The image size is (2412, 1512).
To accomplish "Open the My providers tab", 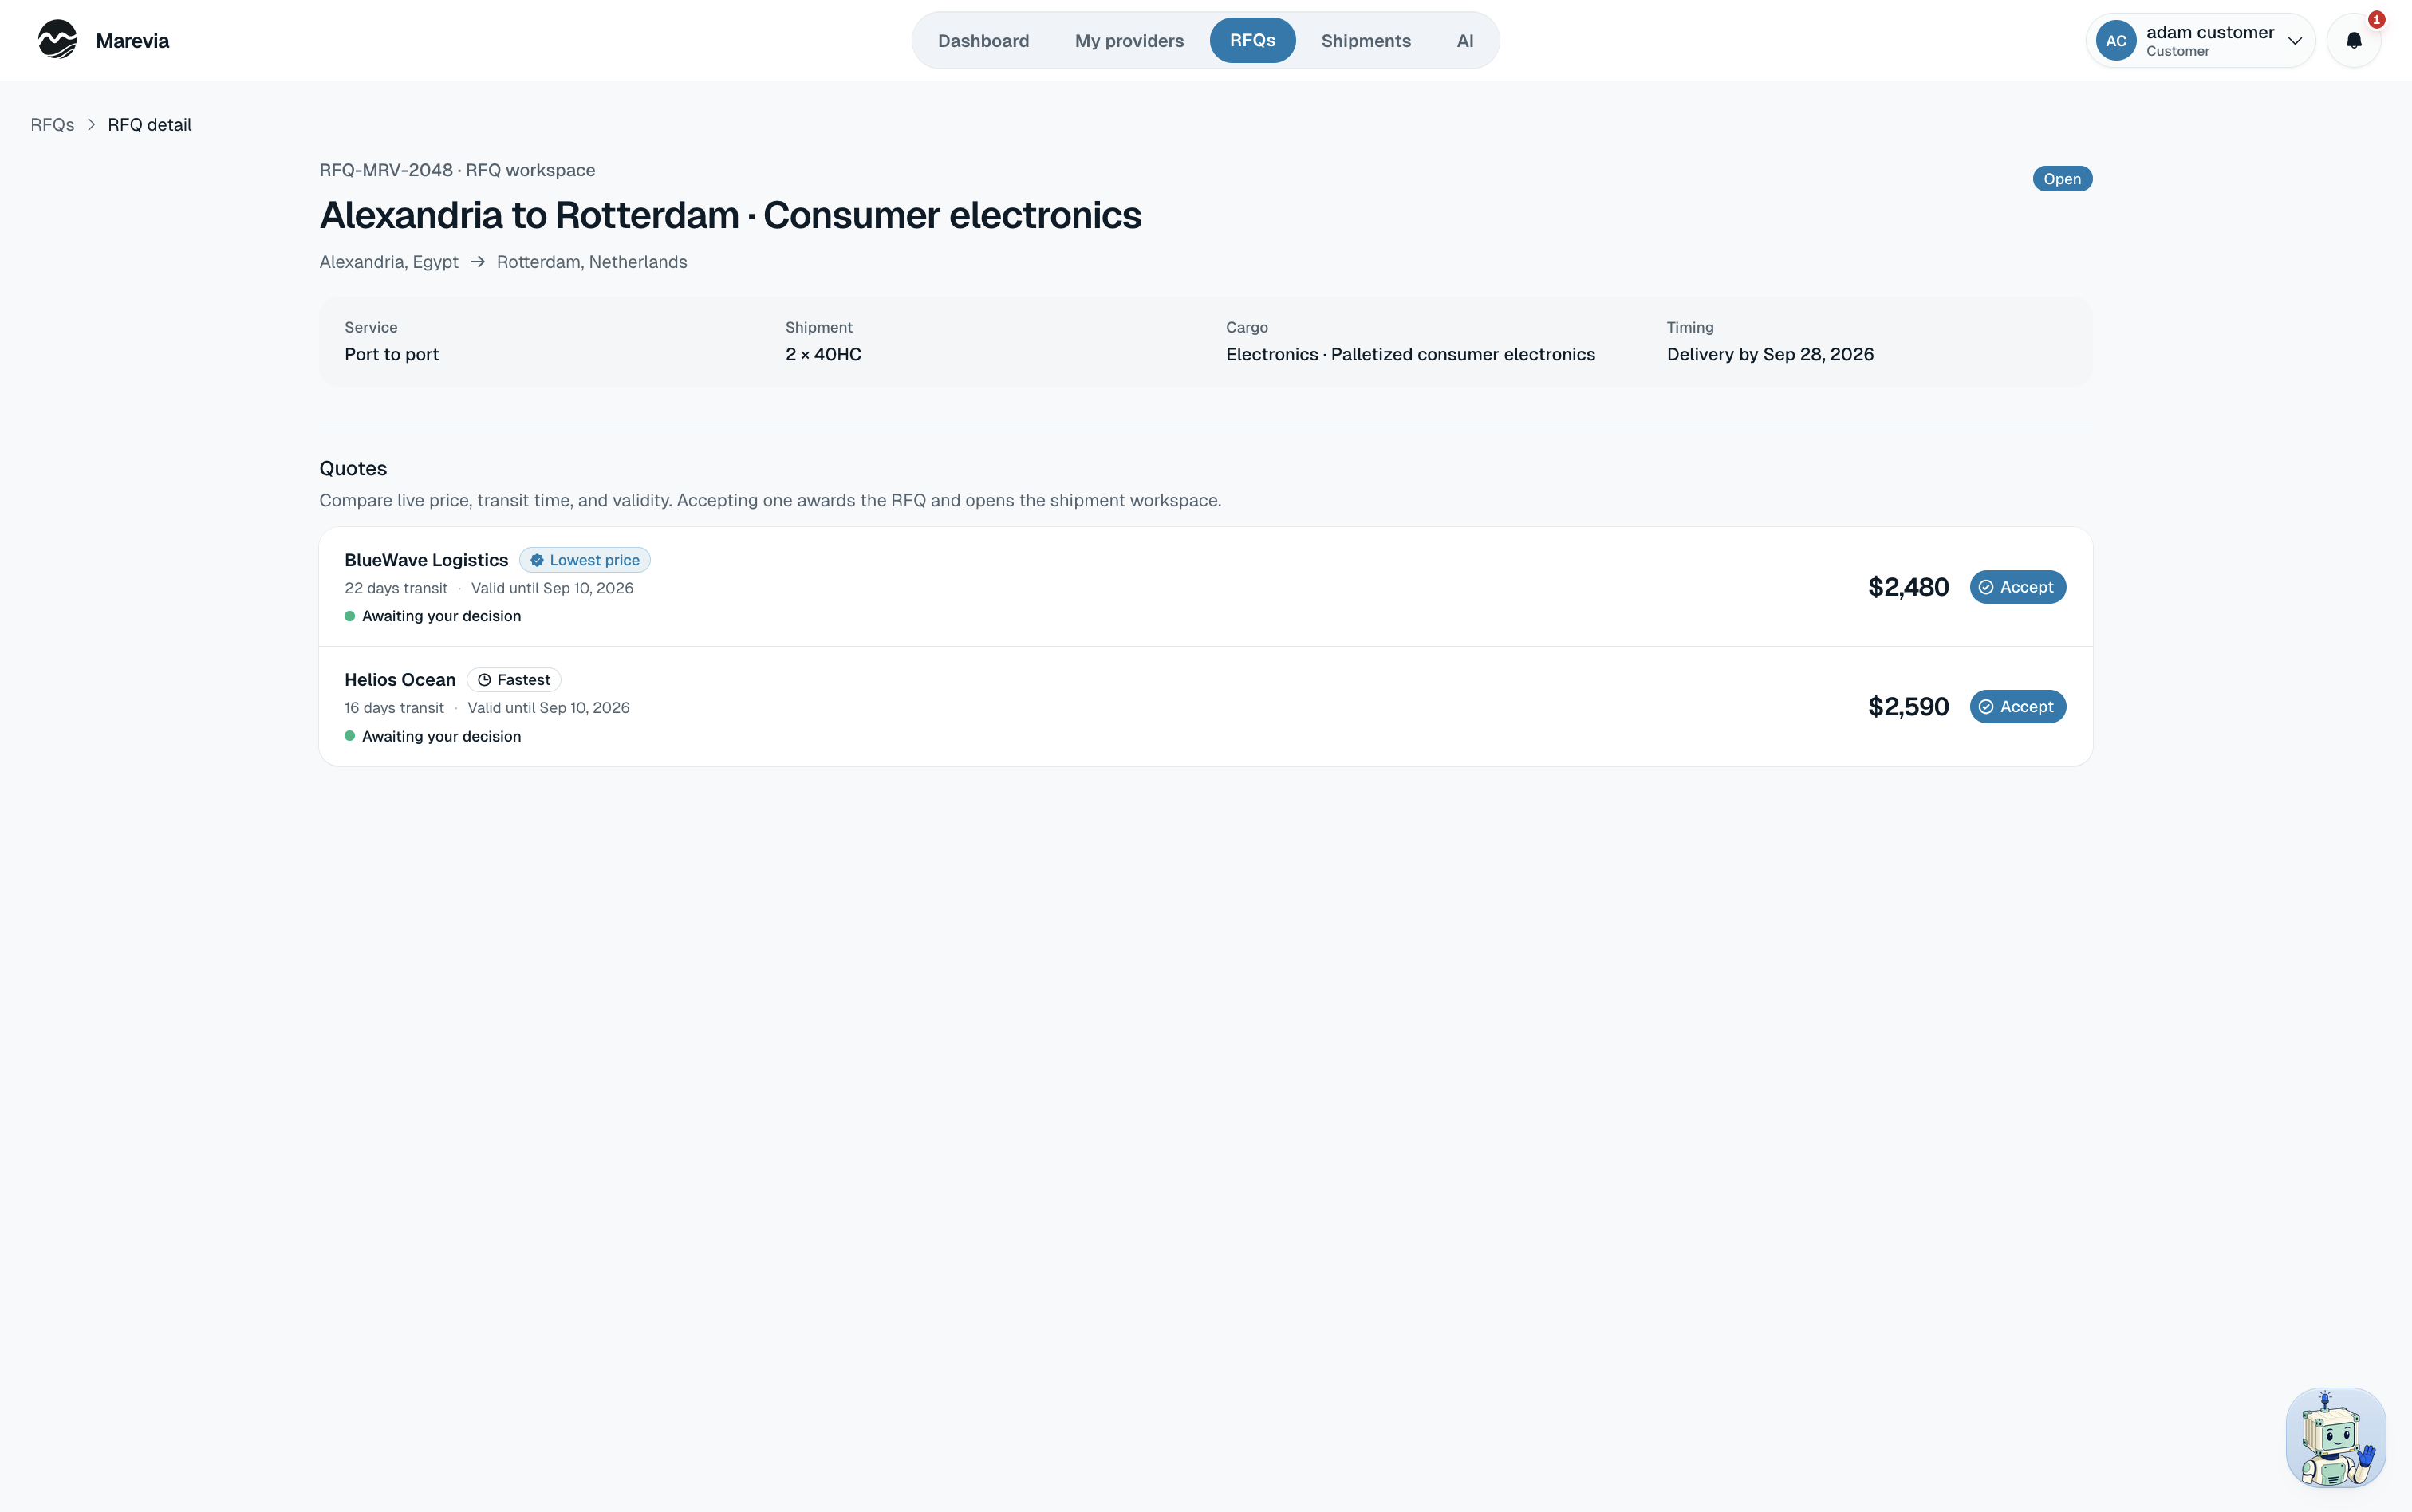I will point(1129,41).
